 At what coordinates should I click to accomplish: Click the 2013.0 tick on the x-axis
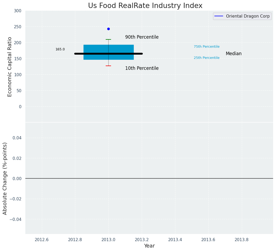pos(108,240)
